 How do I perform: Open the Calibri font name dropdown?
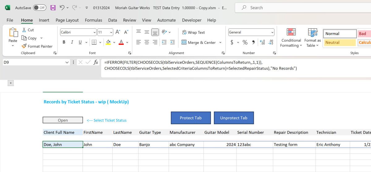point(94,32)
